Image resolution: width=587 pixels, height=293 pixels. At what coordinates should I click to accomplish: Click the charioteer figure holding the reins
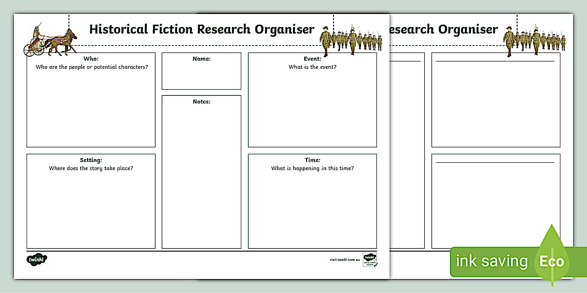36,32
